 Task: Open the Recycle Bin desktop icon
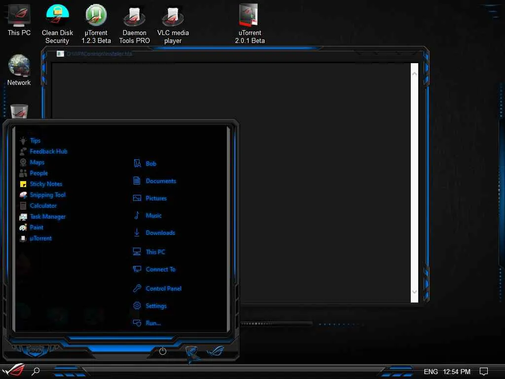pyautogui.click(x=19, y=112)
